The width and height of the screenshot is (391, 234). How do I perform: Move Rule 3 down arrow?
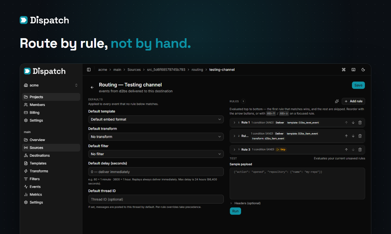tap(353, 150)
